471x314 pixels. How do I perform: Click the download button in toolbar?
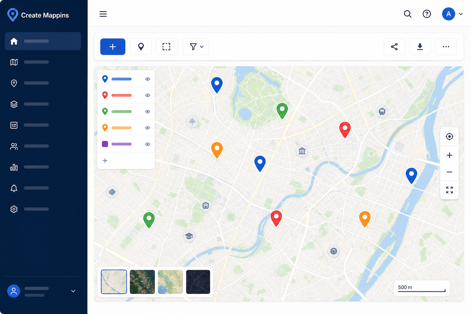coord(420,47)
